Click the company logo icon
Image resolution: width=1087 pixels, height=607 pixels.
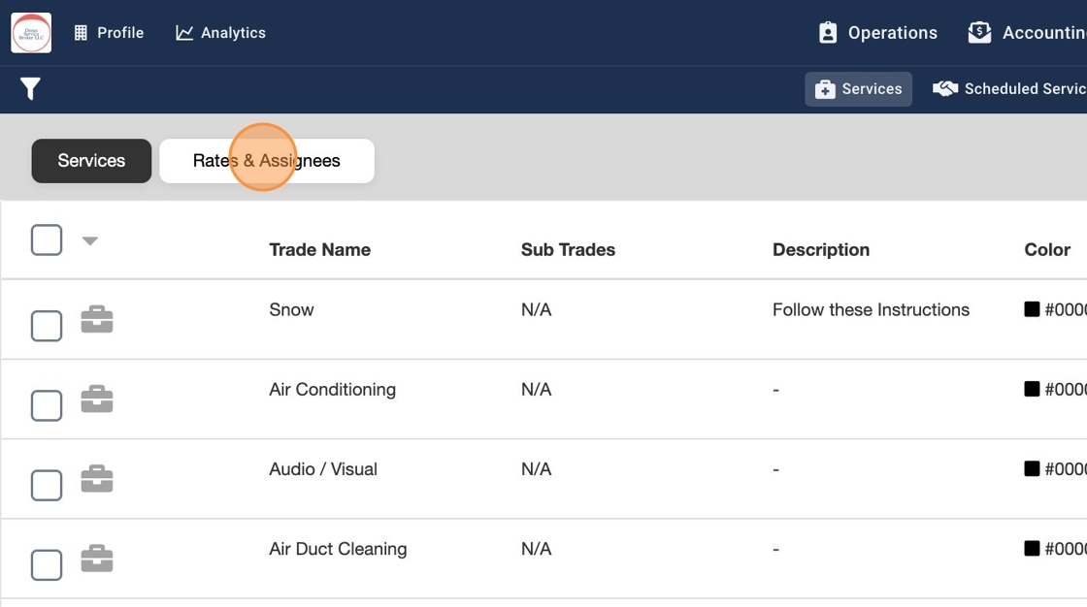tap(31, 33)
